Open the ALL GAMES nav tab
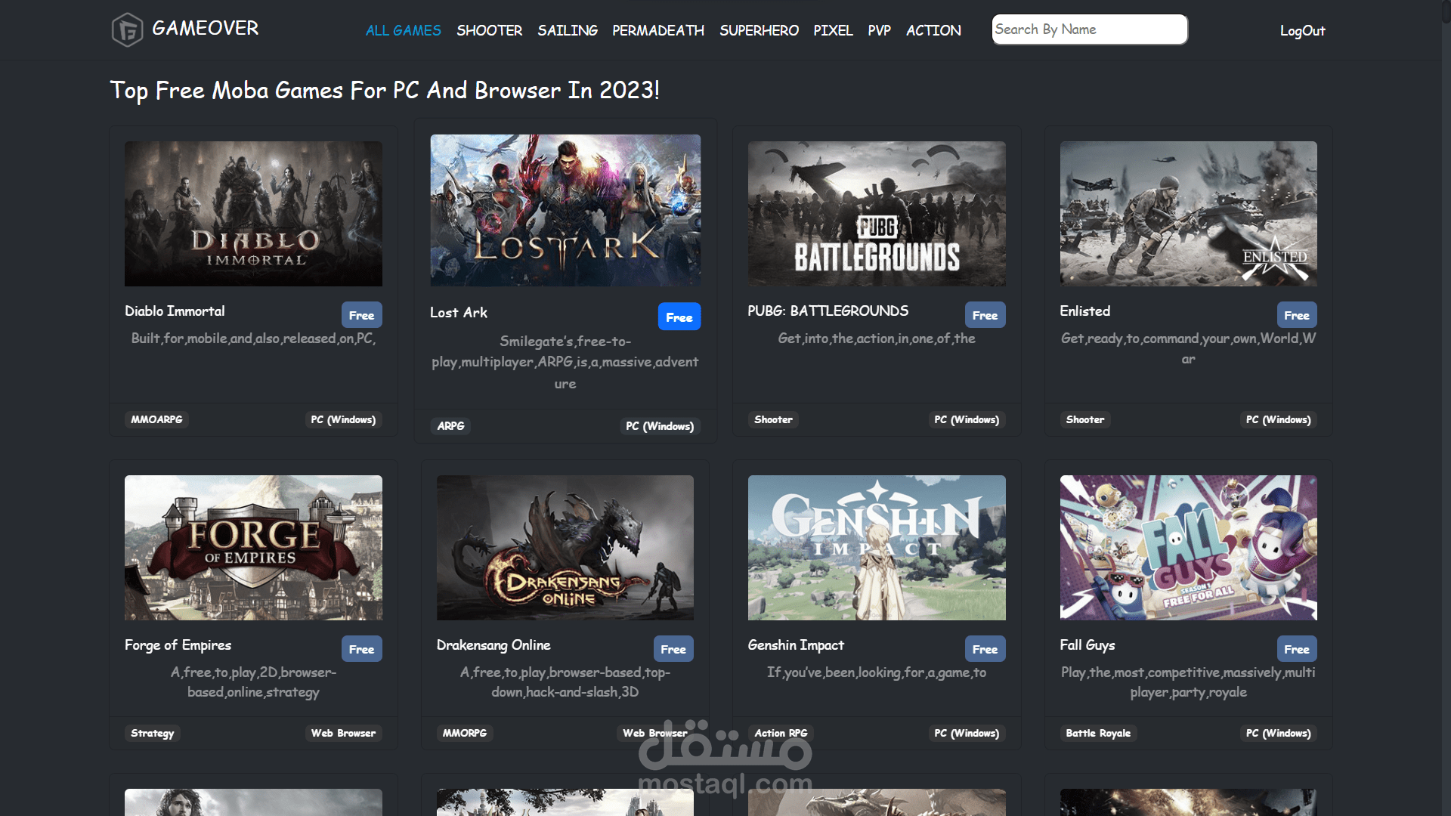 [404, 30]
